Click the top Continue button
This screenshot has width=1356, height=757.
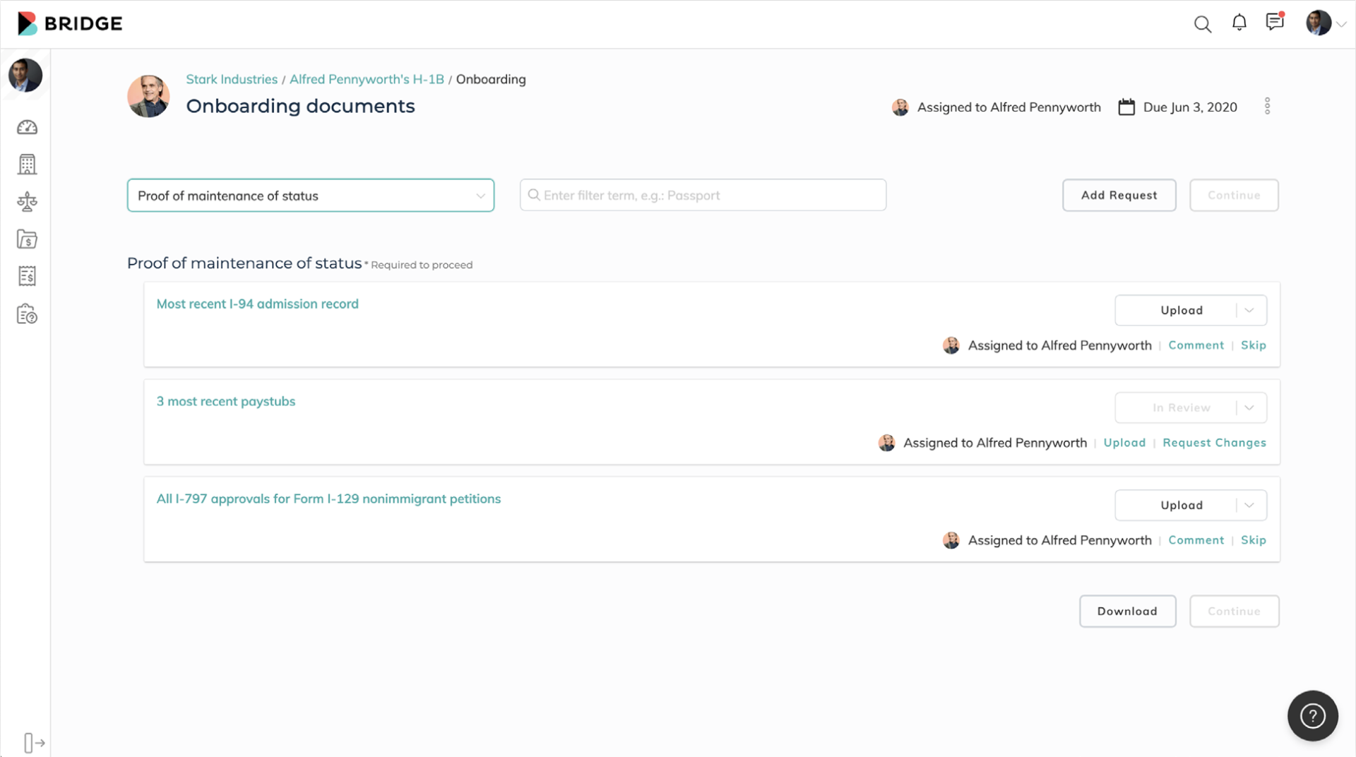(x=1234, y=195)
